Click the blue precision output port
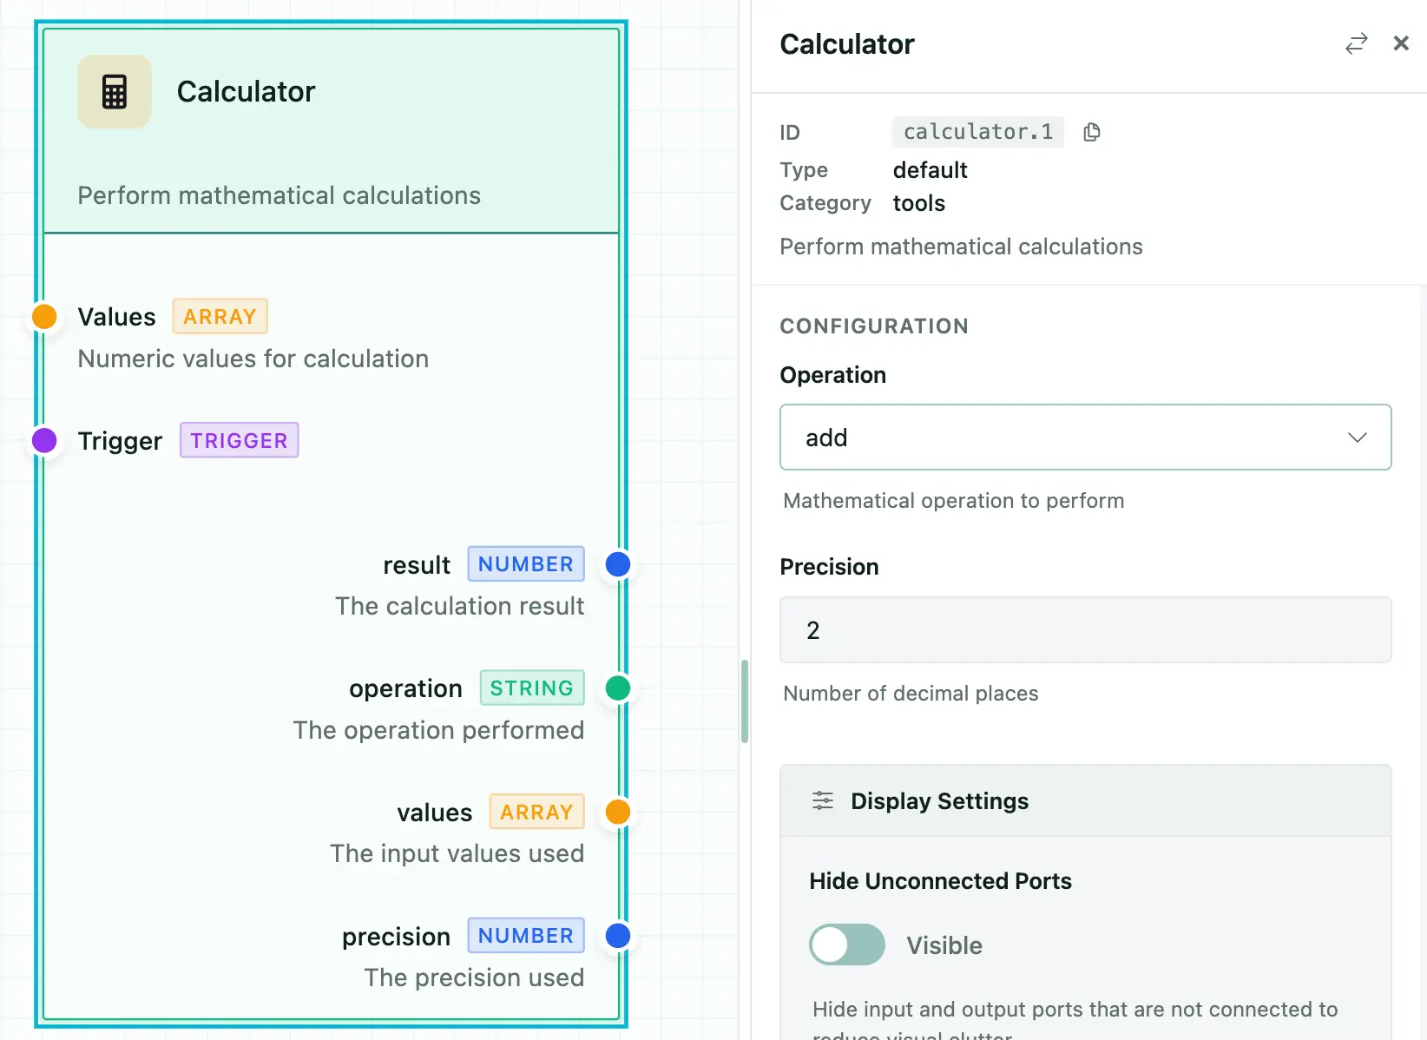Image resolution: width=1427 pixels, height=1040 pixels. [618, 936]
